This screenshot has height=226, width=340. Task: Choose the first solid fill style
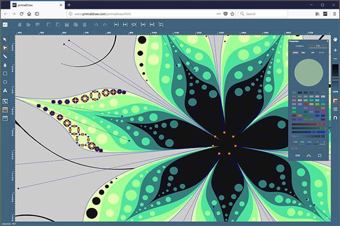point(295,53)
